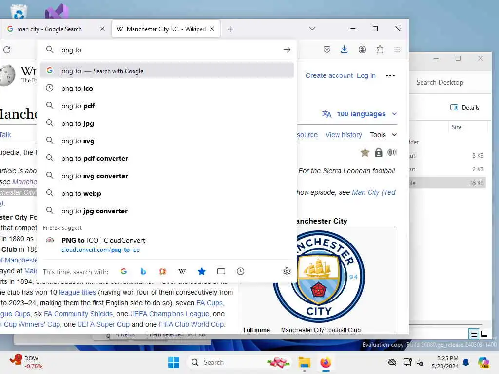Search this time with Google icon
Screen dimensions: 499x374
pyautogui.click(x=124, y=271)
